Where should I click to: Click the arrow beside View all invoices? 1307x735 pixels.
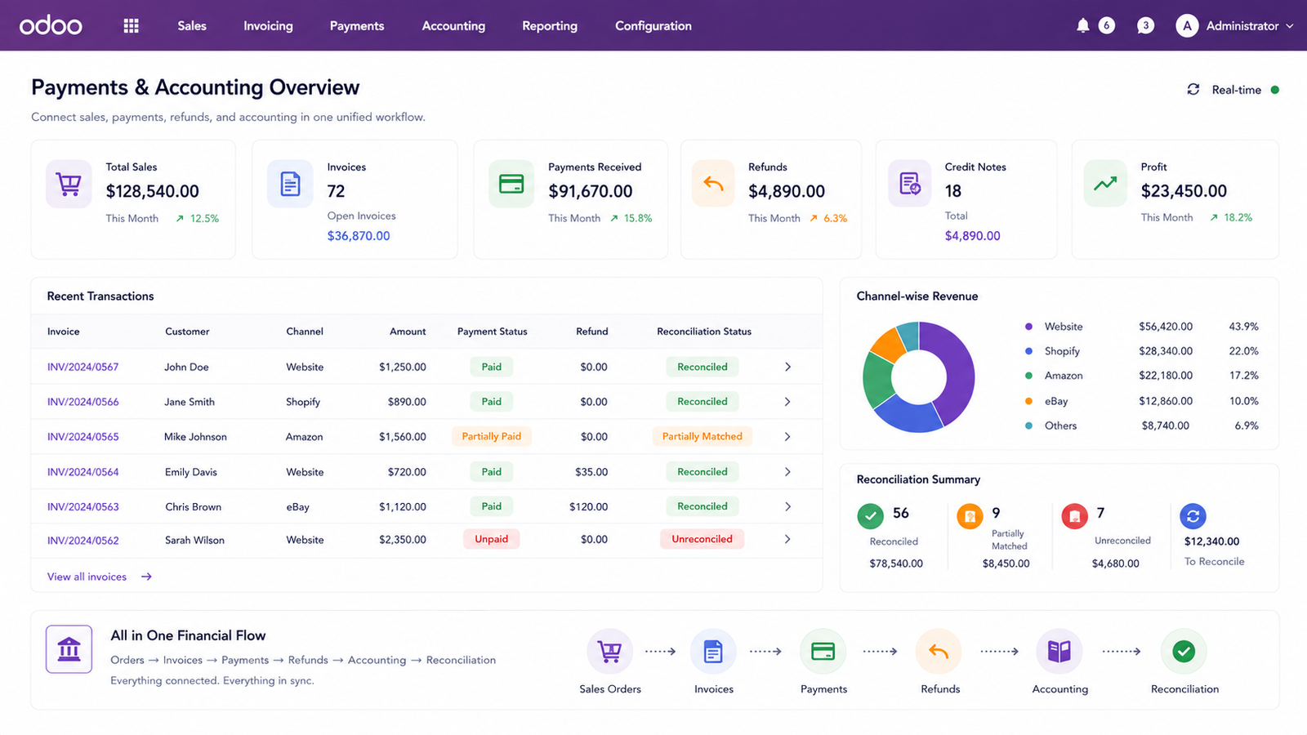(x=146, y=577)
